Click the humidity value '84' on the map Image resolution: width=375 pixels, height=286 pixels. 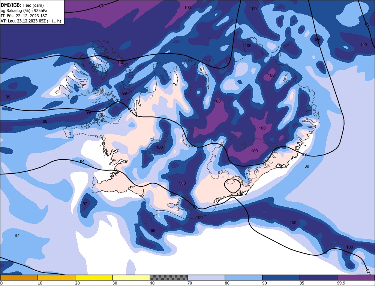[82, 161]
